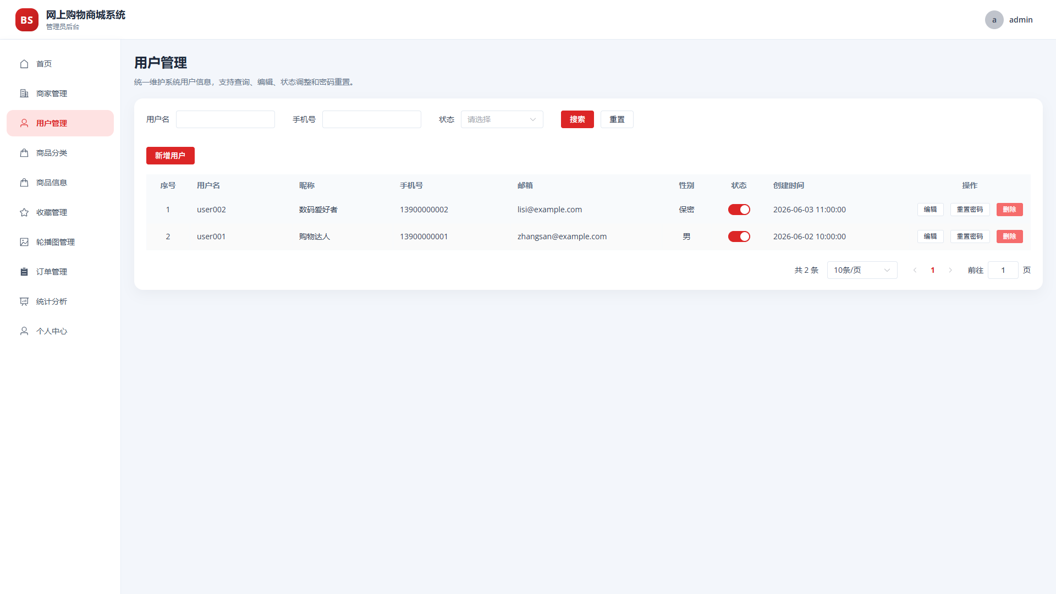The width and height of the screenshot is (1056, 594).
Task: Toggle status switch for user002
Action: 739,210
